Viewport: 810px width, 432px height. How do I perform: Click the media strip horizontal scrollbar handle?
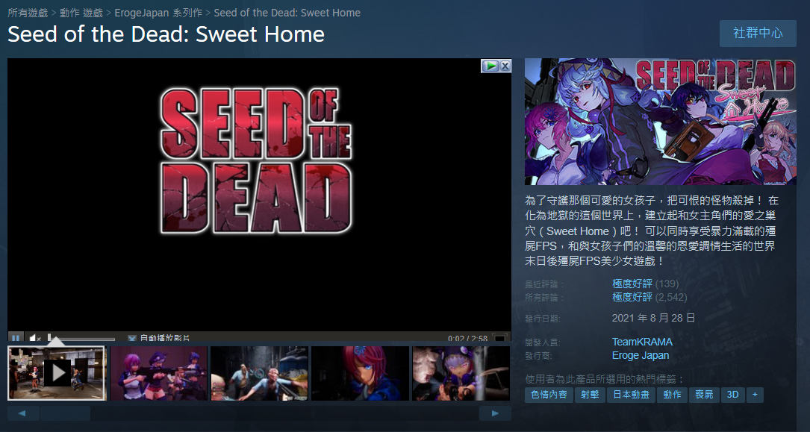(x=65, y=413)
